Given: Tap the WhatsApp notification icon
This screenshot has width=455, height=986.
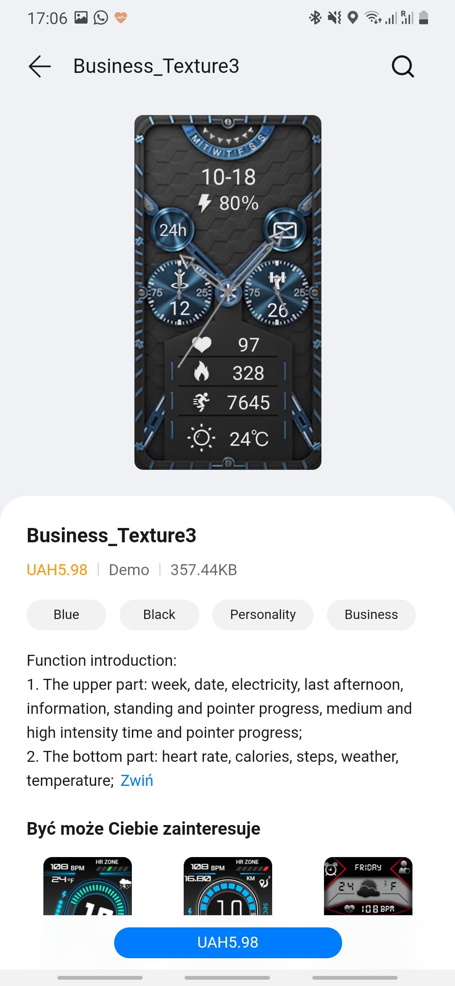Looking at the screenshot, I should 101,18.
